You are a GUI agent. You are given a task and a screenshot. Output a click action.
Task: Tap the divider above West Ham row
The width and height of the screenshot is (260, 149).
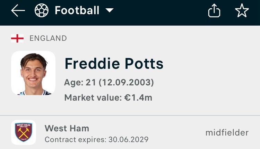pyautogui.click(x=130, y=115)
